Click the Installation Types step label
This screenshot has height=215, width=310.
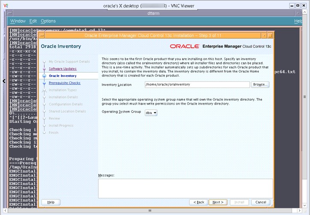63,90
